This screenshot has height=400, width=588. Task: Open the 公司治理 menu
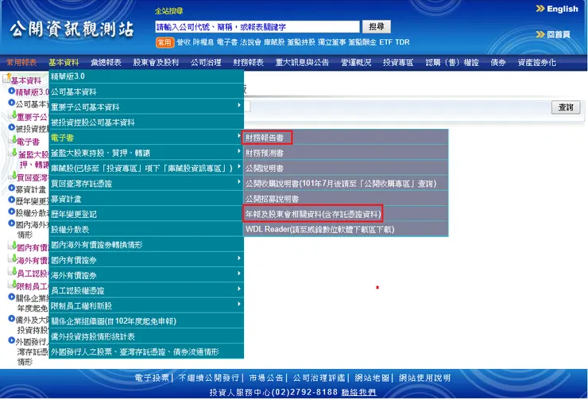coord(206,63)
